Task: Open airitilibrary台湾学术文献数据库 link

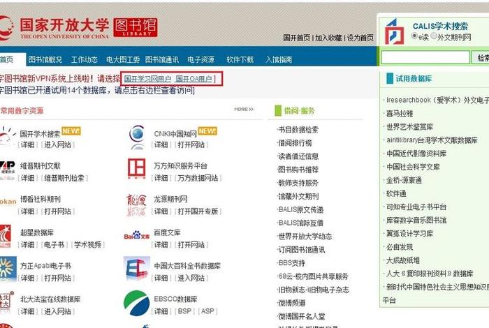Action: tap(432, 140)
